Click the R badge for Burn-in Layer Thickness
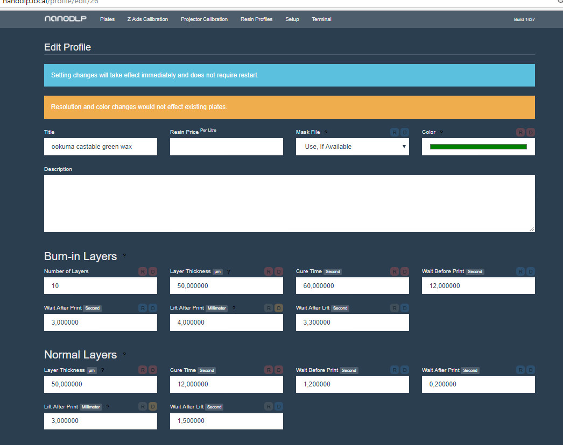Viewport: 563px width, 445px height. (x=269, y=271)
